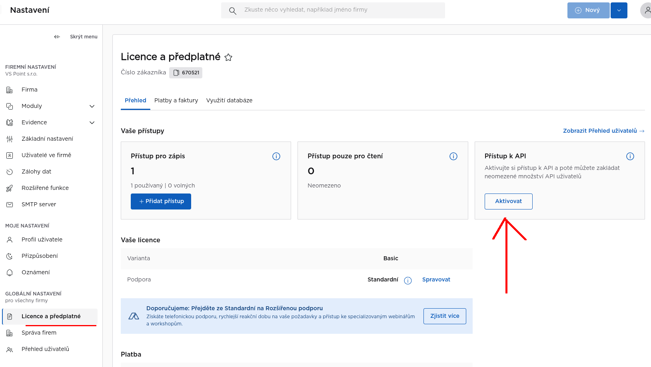Click into the search field
651x367 pixels.
coord(333,10)
